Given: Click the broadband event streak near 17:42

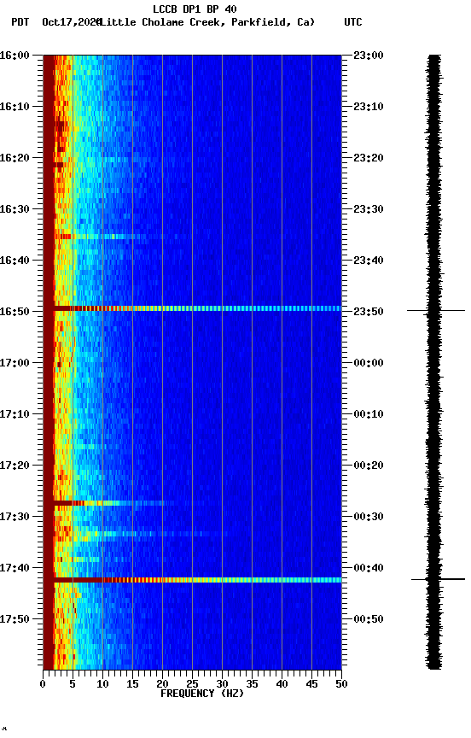Looking at the screenshot, I should [197, 580].
